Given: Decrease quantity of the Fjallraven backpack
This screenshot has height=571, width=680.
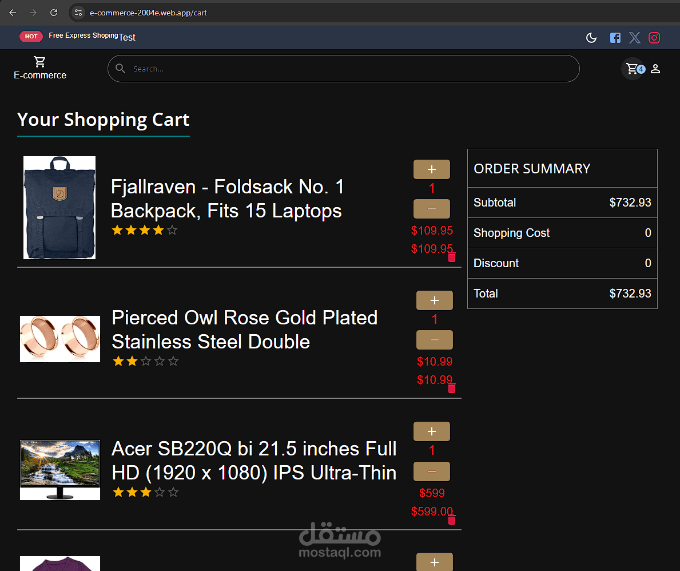Looking at the screenshot, I should click(431, 209).
